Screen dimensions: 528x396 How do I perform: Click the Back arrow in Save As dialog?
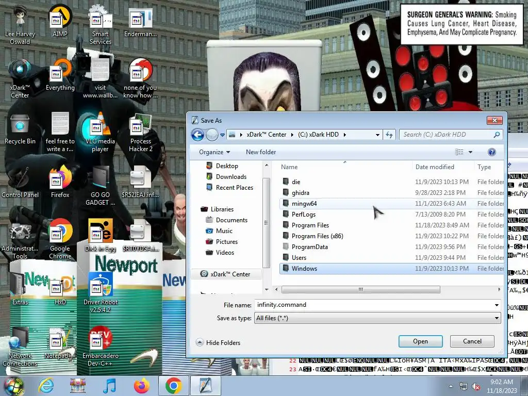197,135
